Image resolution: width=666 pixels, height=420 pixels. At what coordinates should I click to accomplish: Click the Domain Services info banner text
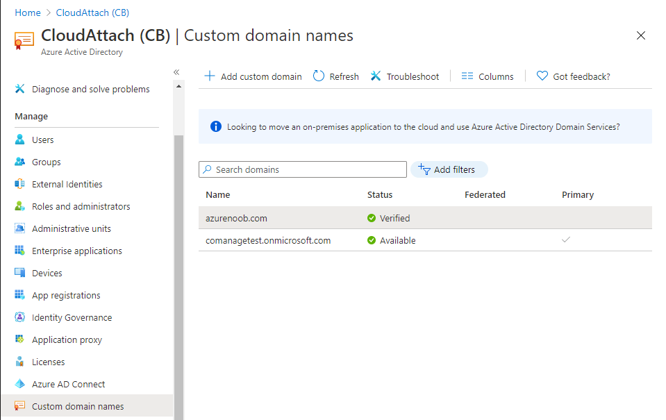point(423,126)
